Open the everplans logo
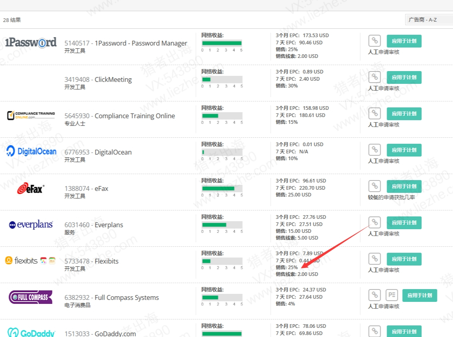The height and width of the screenshot is (337, 453). tap(31, 224)
